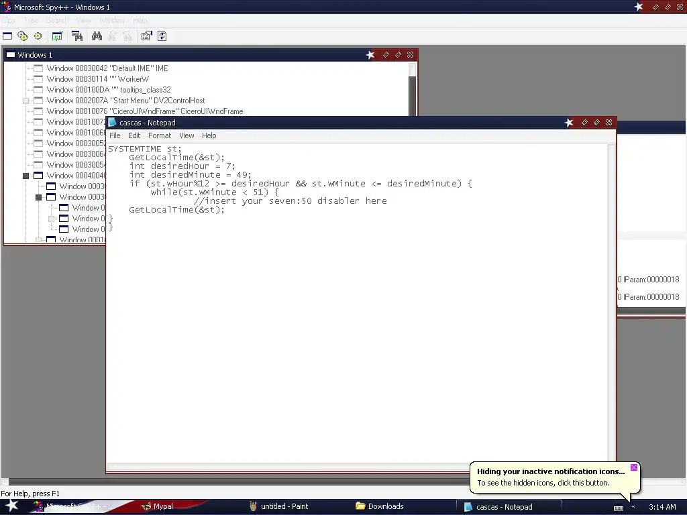Click the "if (st.wHour%12 >= desiredHour" line
Screen dimensions: 687x515
(301, 184)
